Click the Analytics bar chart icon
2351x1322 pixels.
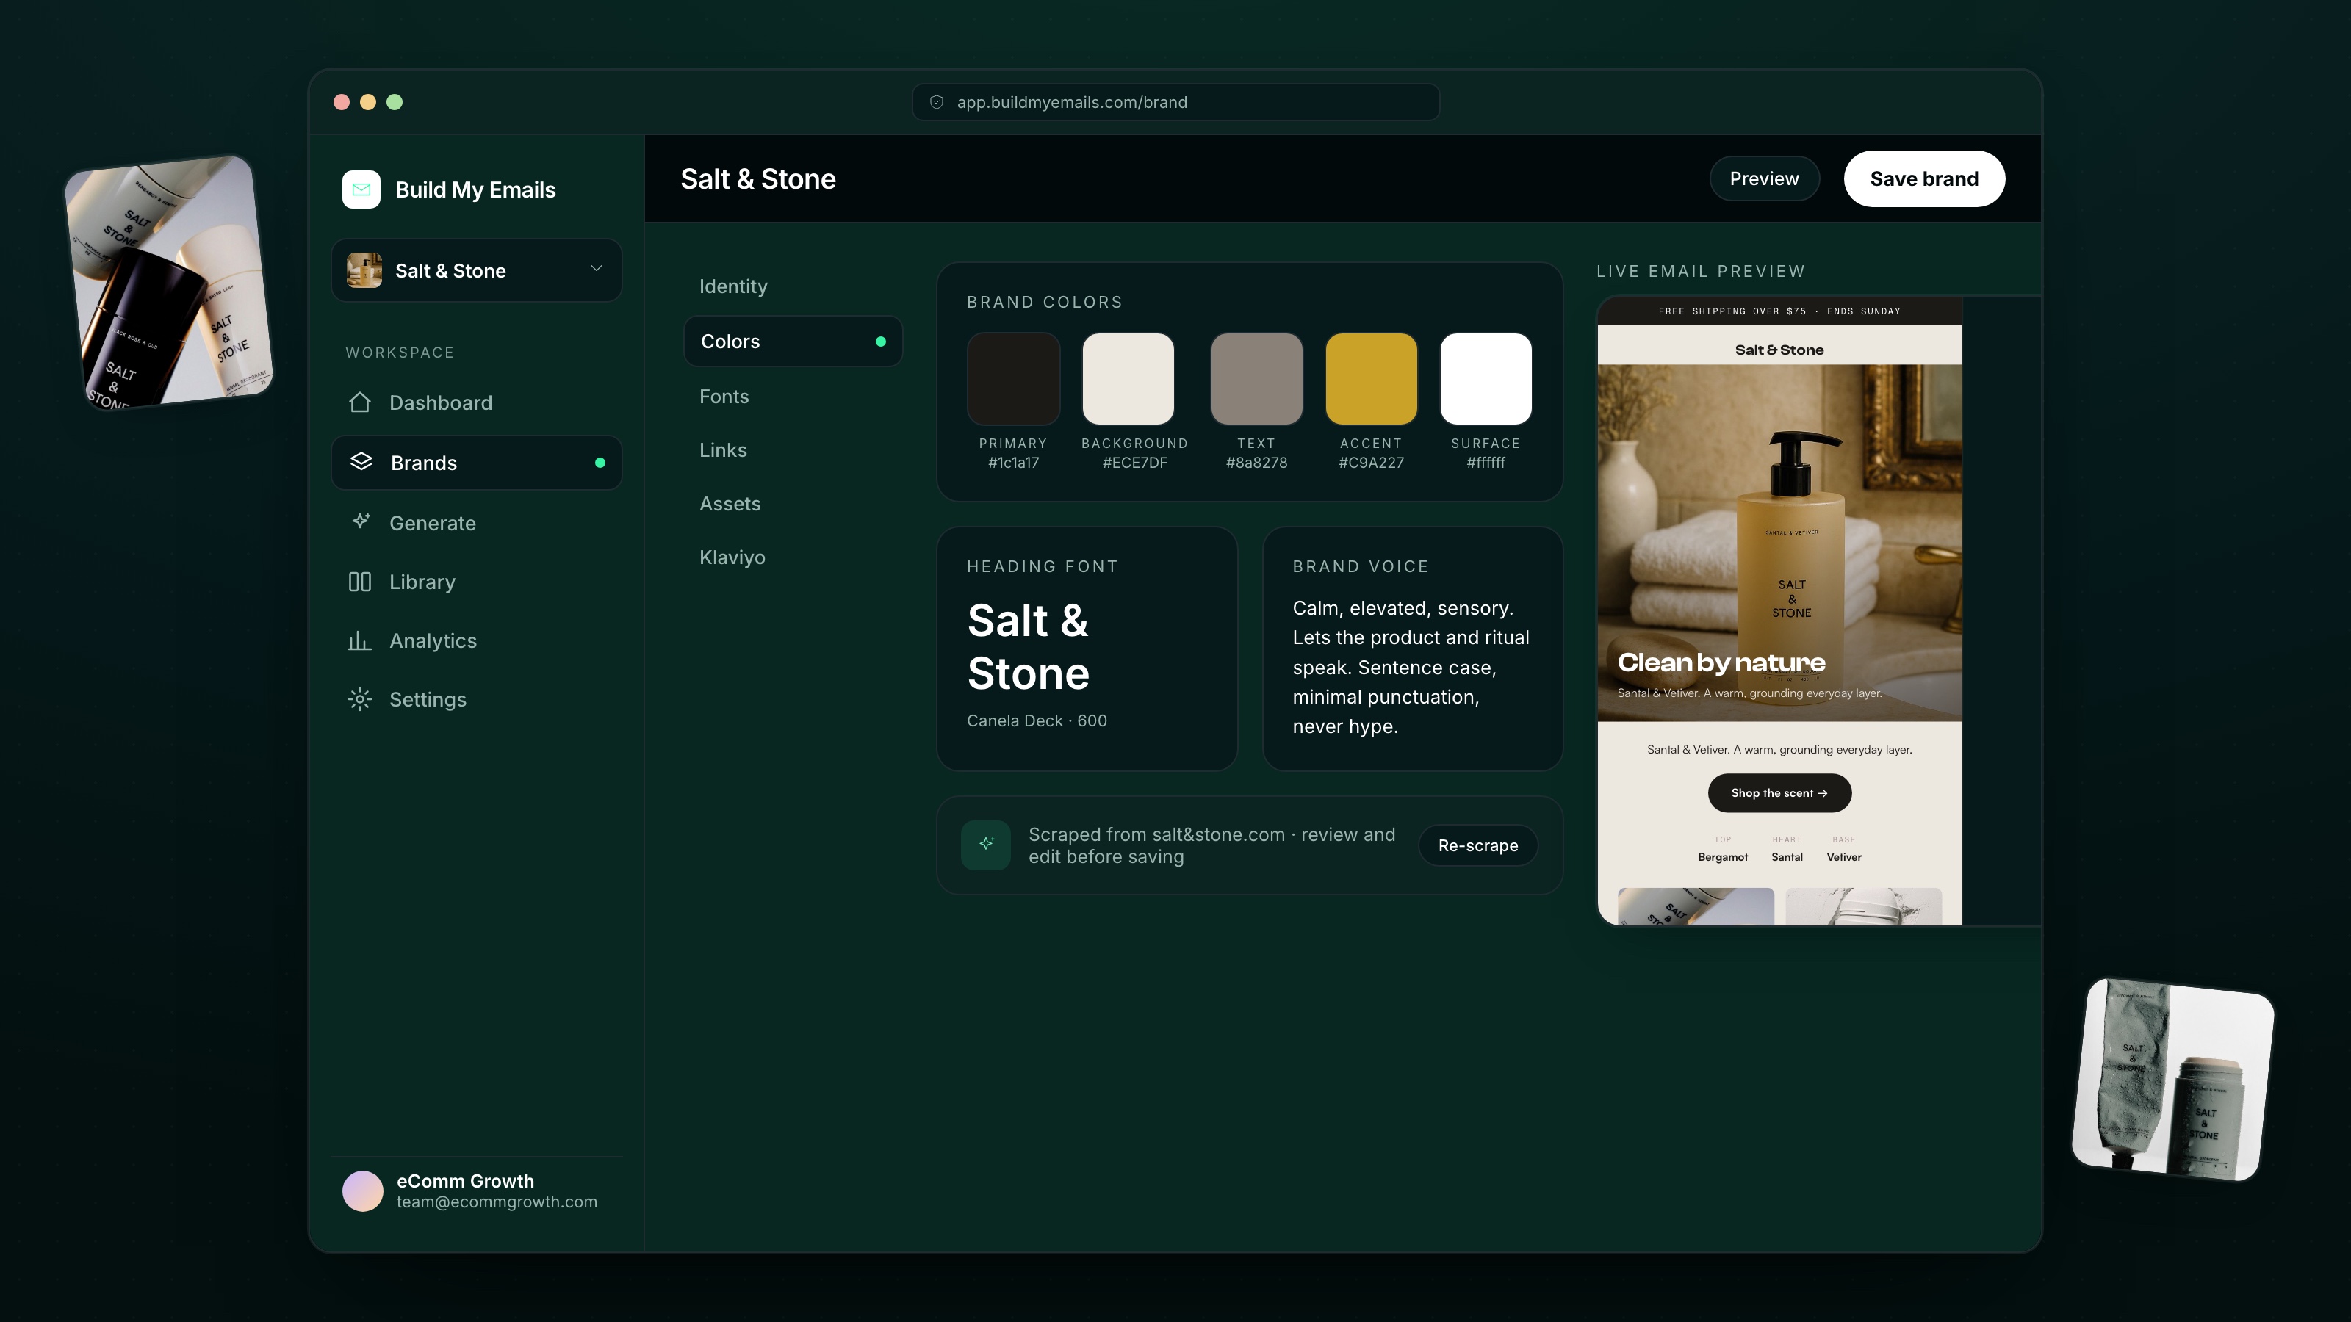tap(359, 640)
